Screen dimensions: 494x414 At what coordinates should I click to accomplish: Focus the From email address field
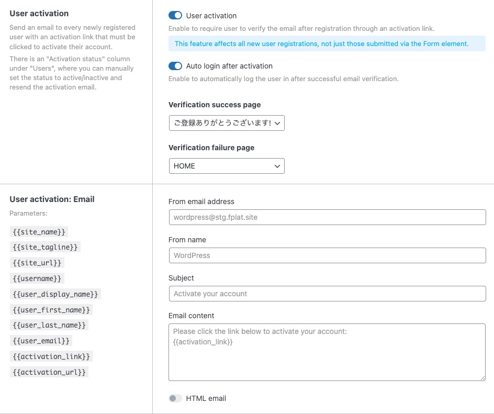[327, 217]
